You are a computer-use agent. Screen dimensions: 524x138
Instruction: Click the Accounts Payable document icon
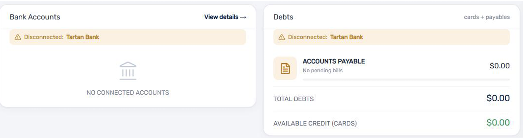(285, 68)
